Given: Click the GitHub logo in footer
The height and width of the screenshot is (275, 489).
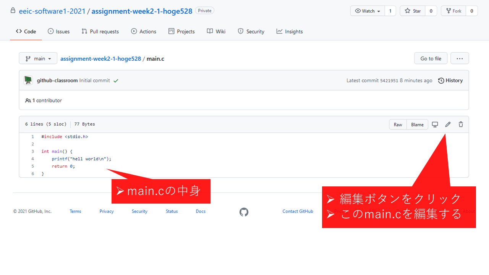Looking at the screenshot, I should click(x=244, y=212).
